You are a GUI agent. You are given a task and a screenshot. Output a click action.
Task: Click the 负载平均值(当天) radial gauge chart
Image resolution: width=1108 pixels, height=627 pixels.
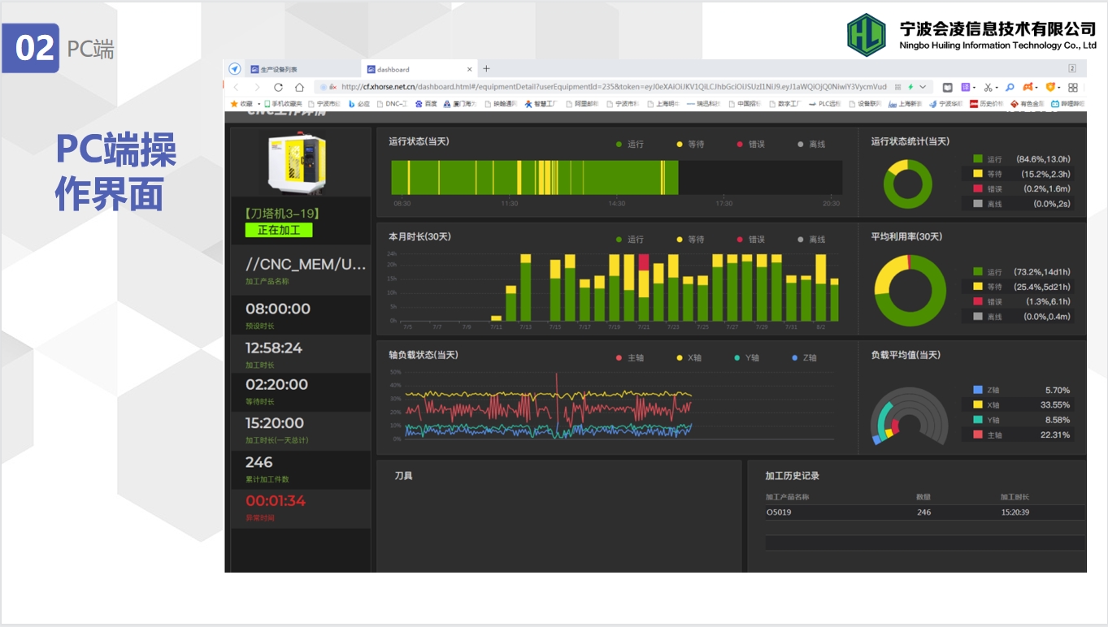[x=910, y=416]
